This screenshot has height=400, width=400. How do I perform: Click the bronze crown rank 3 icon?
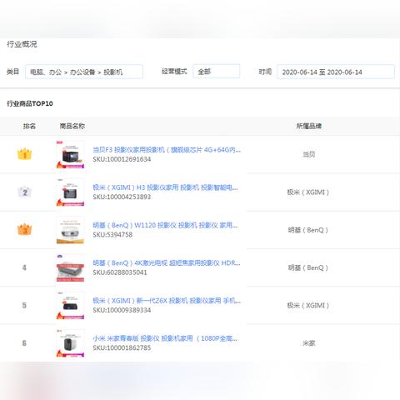tap(24, 229)
